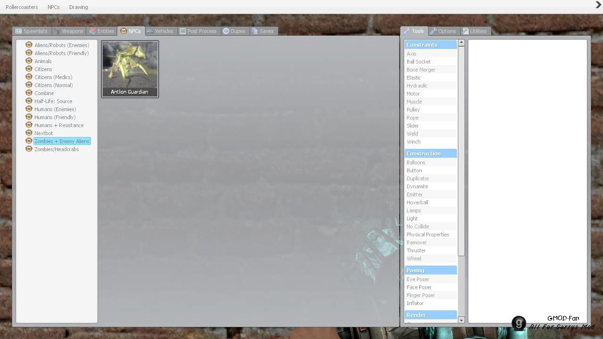This screenshot has height=339, width=603.
Task: Click the tool list scrollbar thumb
Action: pos(461,151)
